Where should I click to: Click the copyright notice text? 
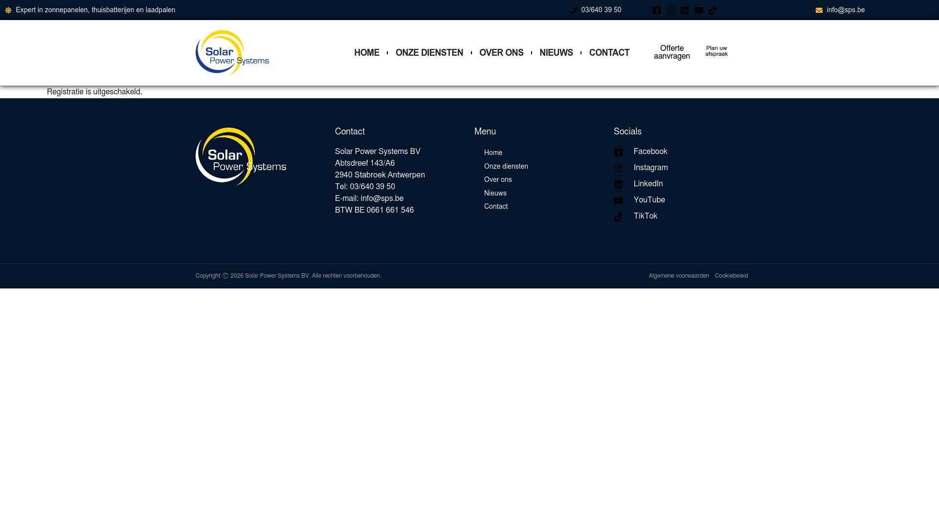pos(289,276)
